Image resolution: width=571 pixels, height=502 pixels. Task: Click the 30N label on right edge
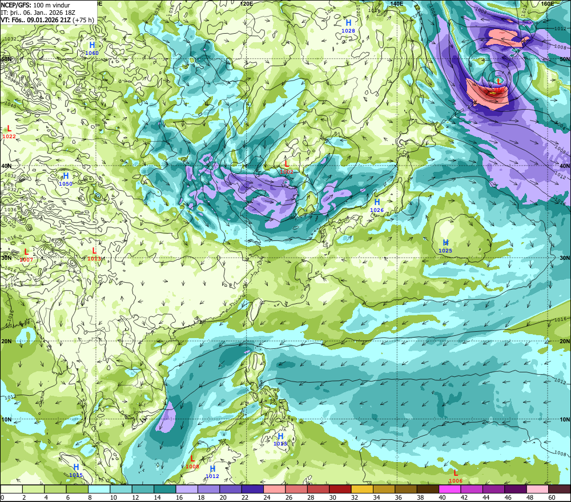click(x=565, y=258)
